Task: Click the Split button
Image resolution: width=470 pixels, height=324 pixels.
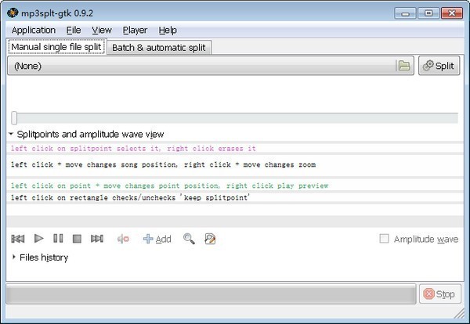Action: point(439,66)
